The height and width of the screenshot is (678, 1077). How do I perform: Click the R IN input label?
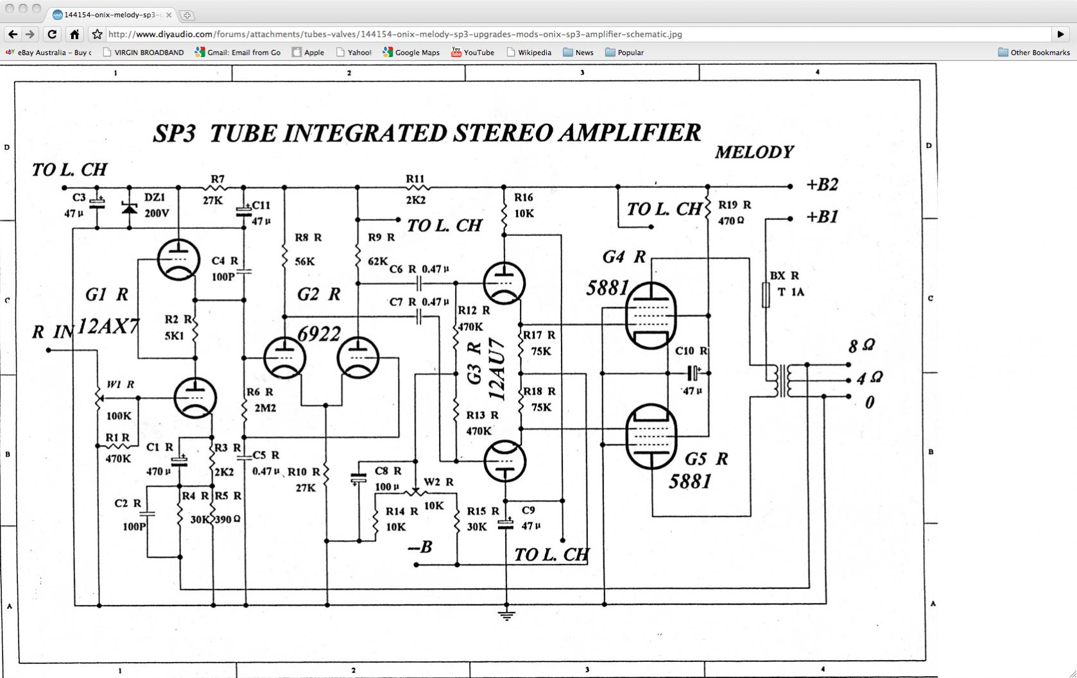[x=53, y=332]
